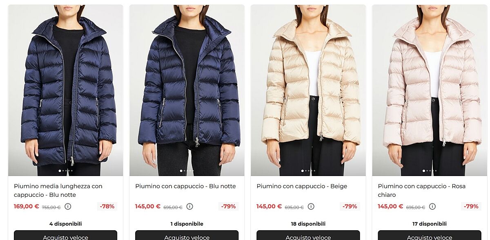View the short navy blue jacket photo
Viewport: 490px width, 240px height.
pyautogui.click(x=187, y=90)
